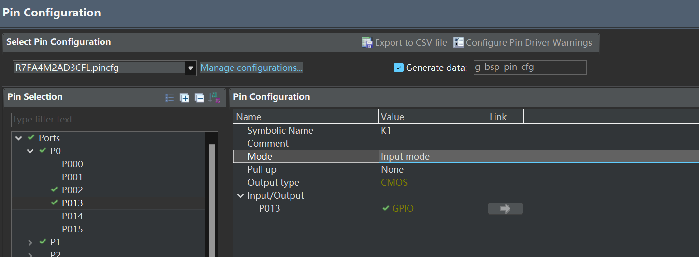Click the Output type value CMOS

(394, 182)
